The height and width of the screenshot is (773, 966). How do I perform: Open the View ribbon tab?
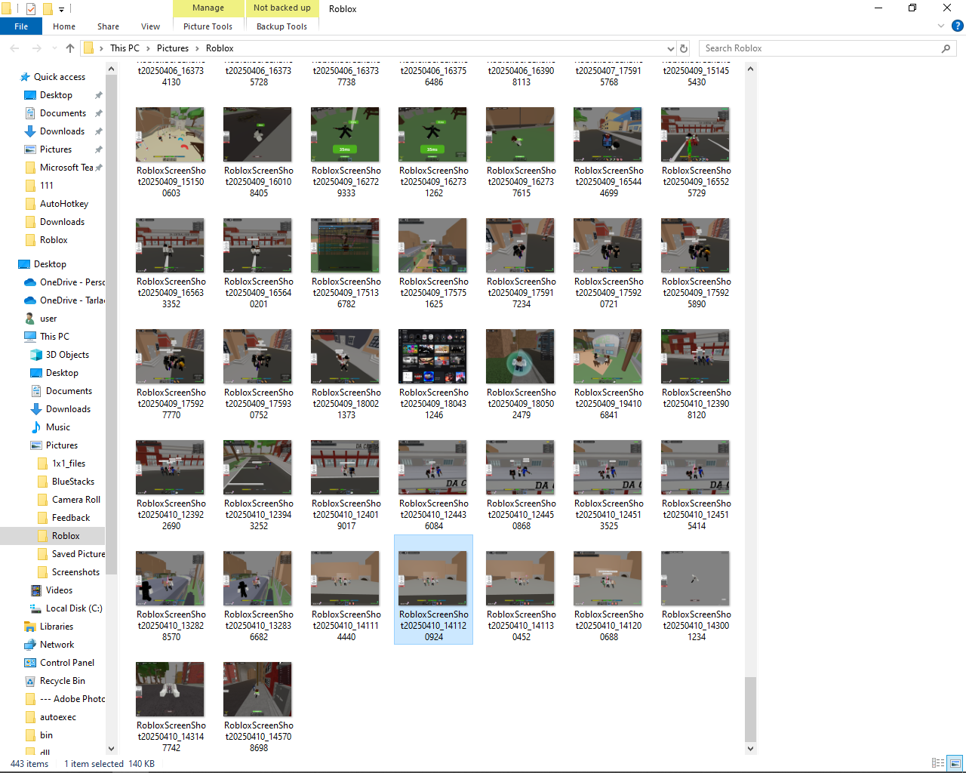(151, 26)
